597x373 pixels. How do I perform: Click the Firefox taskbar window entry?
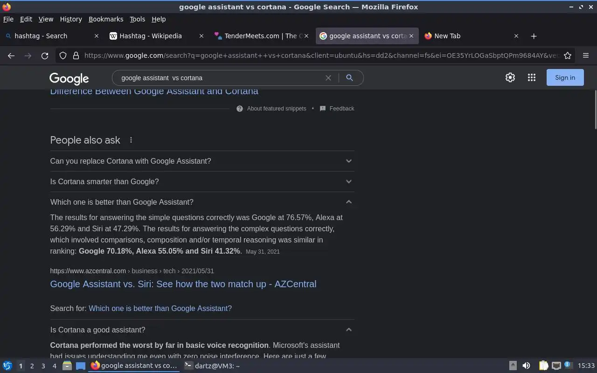pos(134,366)
